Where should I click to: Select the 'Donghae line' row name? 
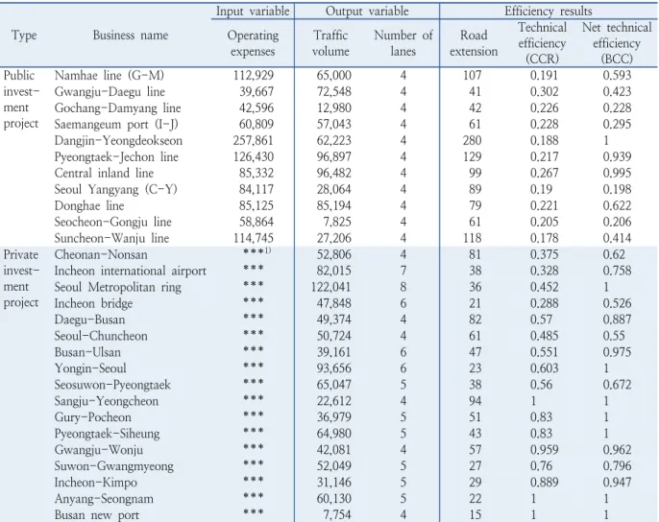click(89, 205)
